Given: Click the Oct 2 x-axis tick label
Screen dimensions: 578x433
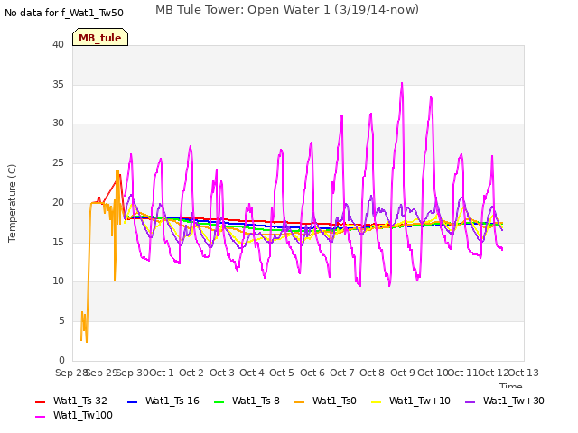Looking at the screenshot, I should 191,373.
